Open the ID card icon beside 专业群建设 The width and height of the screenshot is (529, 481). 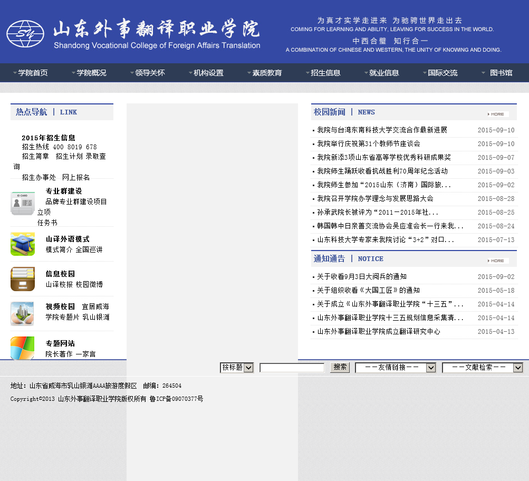pyautogui.click(x=23, y=204)
